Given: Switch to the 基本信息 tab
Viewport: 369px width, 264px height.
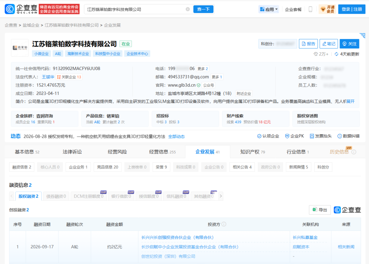Looking at the screenshot, I should coord(27,152).
